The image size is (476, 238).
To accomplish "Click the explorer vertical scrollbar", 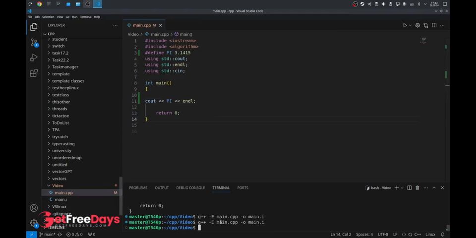I will (121, 196).
